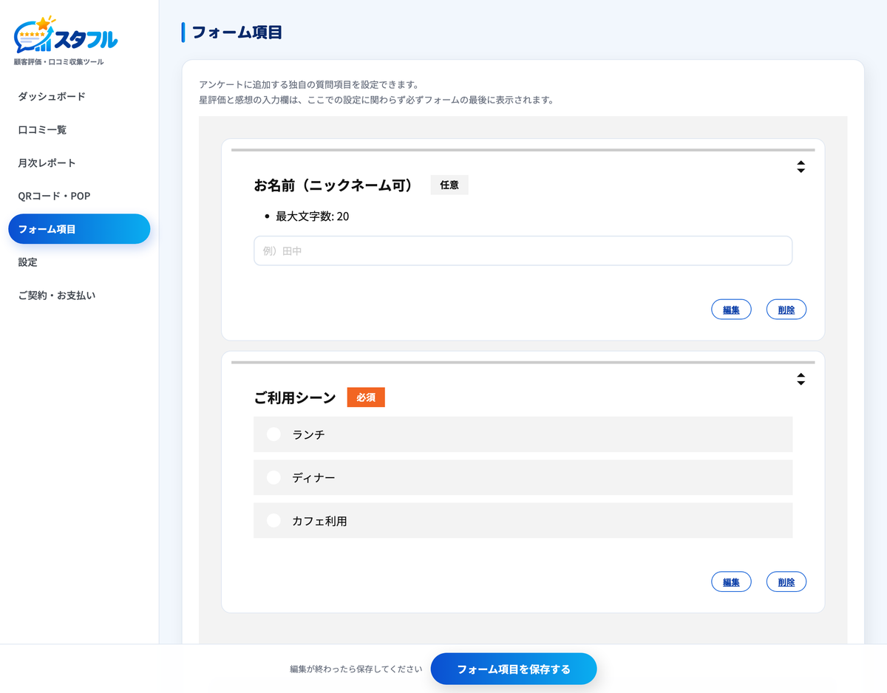Click the 任意 badge

click(449, 185)
